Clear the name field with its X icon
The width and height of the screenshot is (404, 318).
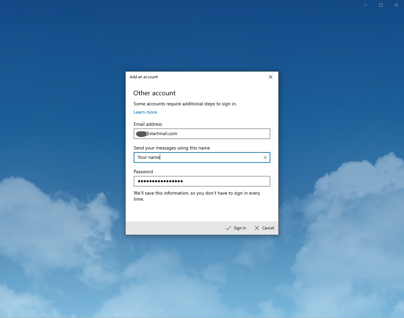[x=265, y=157]
